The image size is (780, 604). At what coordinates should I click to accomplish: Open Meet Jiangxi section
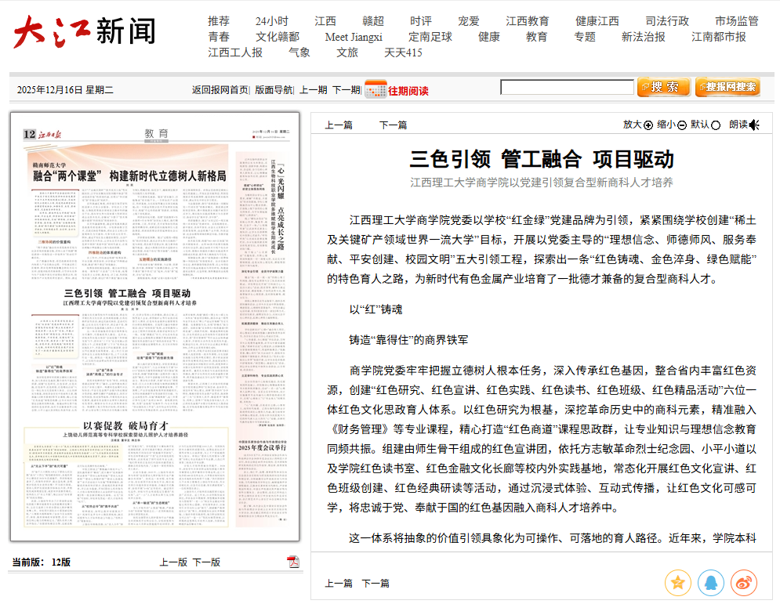[354, 37]
